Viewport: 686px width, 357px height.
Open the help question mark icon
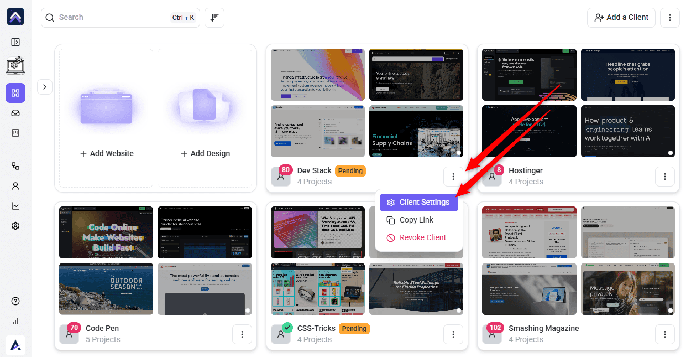point(15,301)
